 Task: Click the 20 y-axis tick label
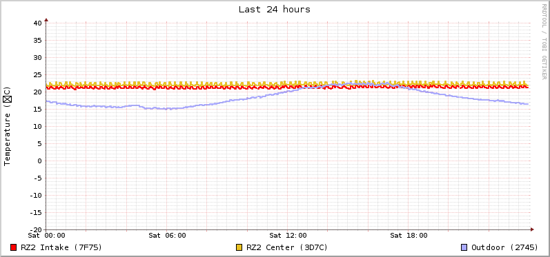tap(37, 92)
